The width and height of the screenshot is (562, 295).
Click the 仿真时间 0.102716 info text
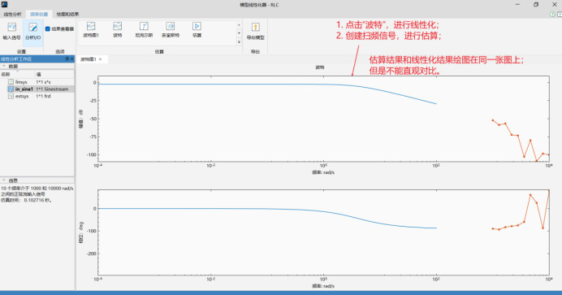pos(27,201)
